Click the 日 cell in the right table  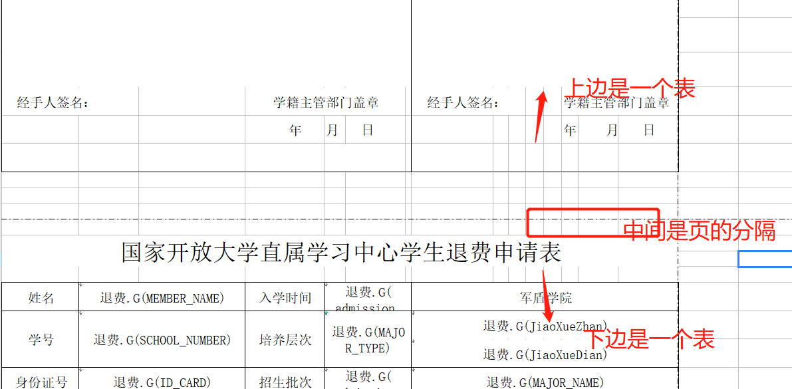click(649, 130)
